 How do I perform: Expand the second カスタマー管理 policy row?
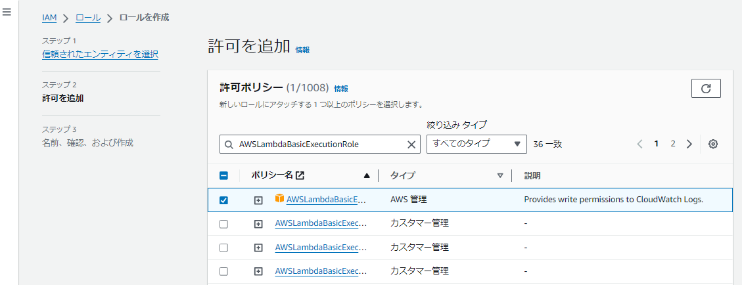tap(258, 248)
